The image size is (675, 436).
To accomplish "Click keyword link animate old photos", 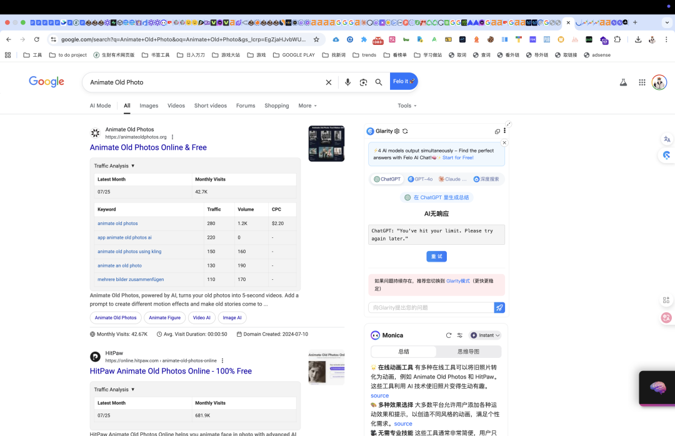I will (117, 224).
